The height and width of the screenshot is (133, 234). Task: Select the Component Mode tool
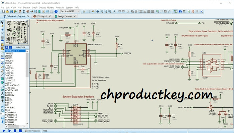point(2,26)
